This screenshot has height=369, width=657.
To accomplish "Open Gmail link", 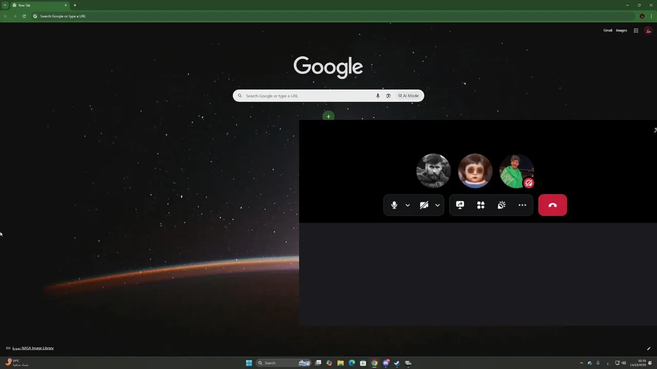I will (608, 31).
